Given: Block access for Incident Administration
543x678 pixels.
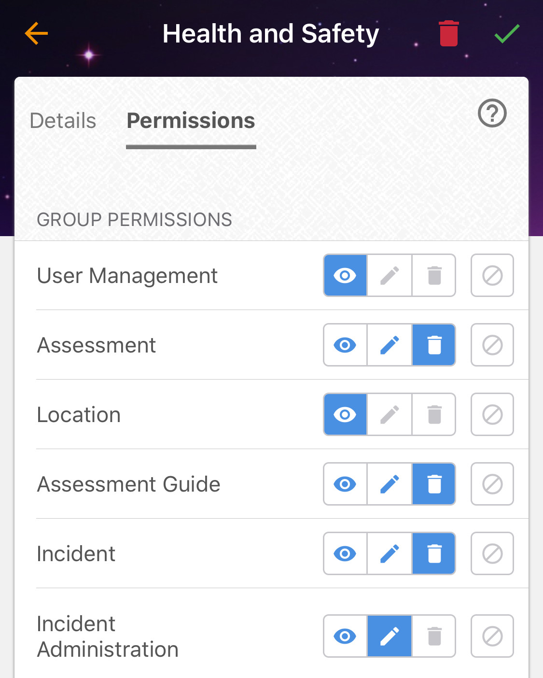Looking at the screenshot, I should click(492, 636).
